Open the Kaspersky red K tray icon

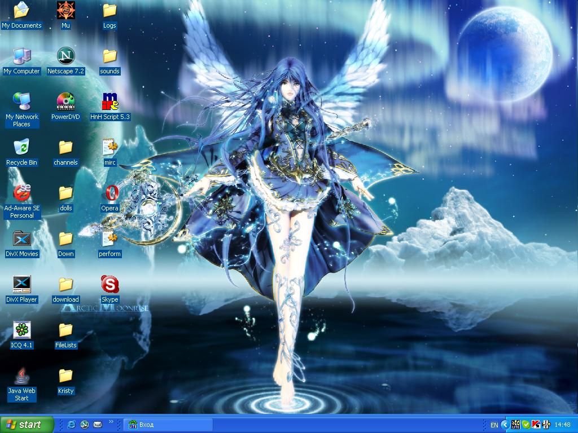536,425
